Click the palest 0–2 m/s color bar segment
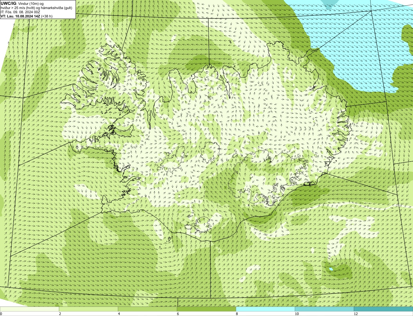This screenshot has width=413, height=316. (x=30, y=309)
